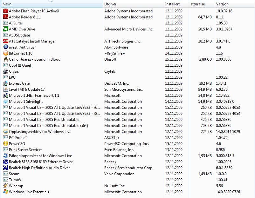Select the Java(TM) 6 Update 17 icon
The width and height of the screenshot is (255, 198).
point(5,89)
